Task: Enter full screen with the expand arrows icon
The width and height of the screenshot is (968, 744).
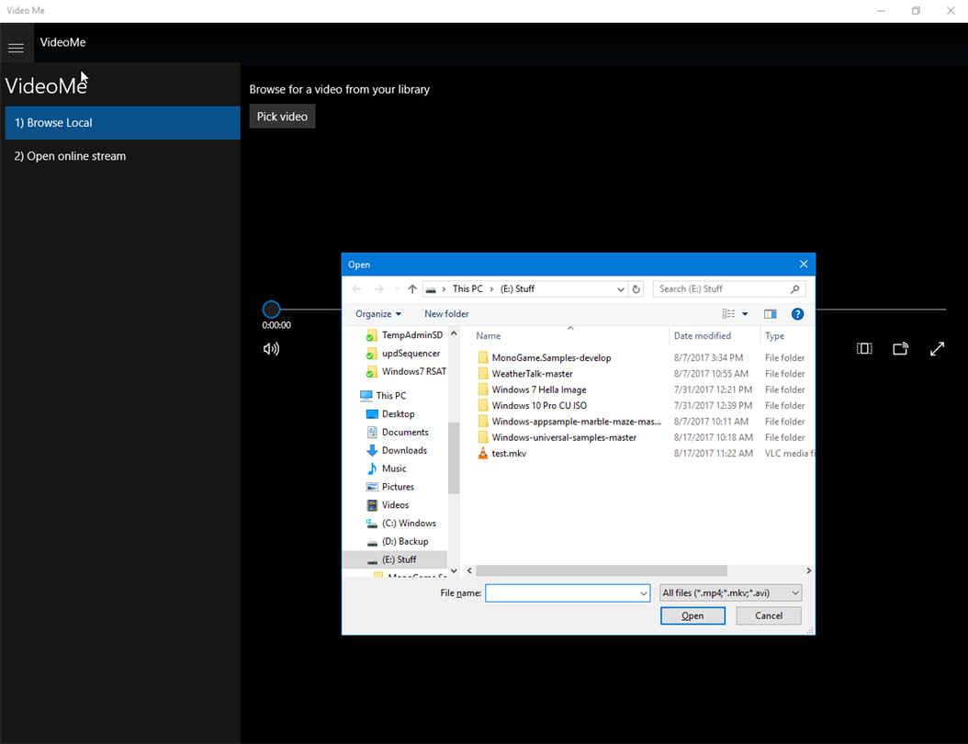Action: pos(937,349)
